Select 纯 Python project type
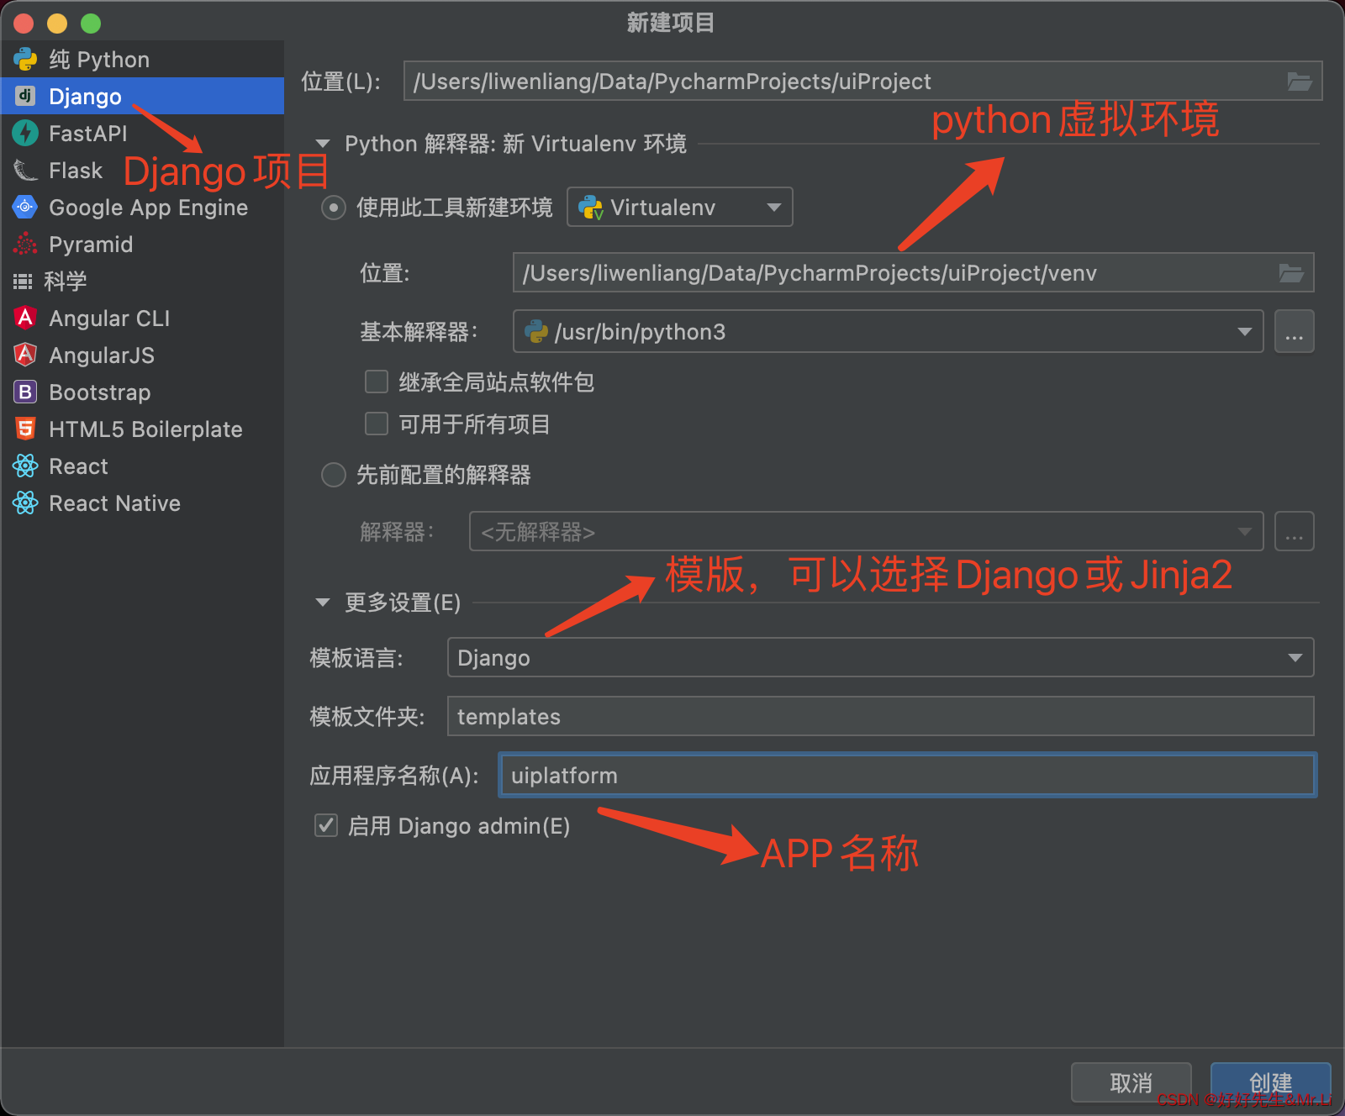 coord(142,59)
